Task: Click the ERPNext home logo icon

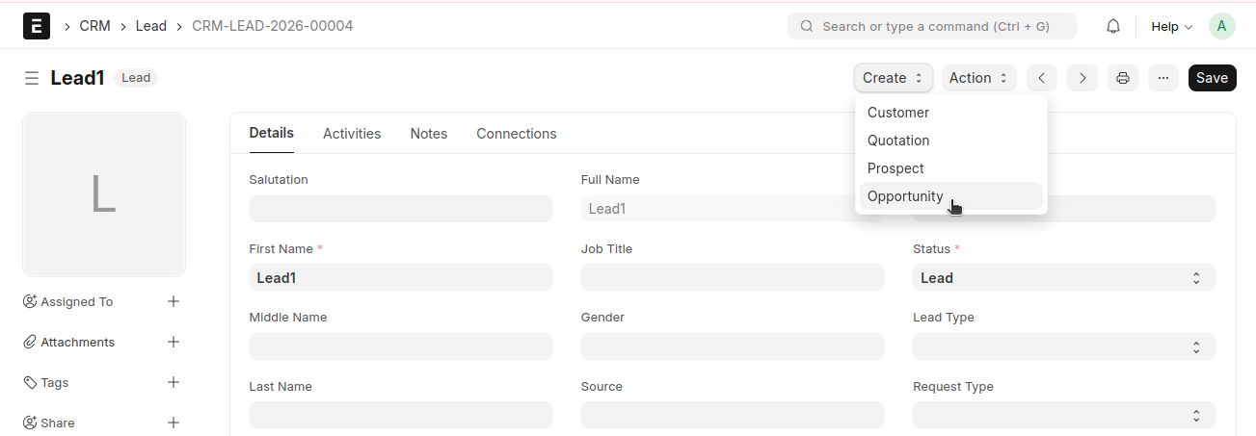Action: point(37,26)
